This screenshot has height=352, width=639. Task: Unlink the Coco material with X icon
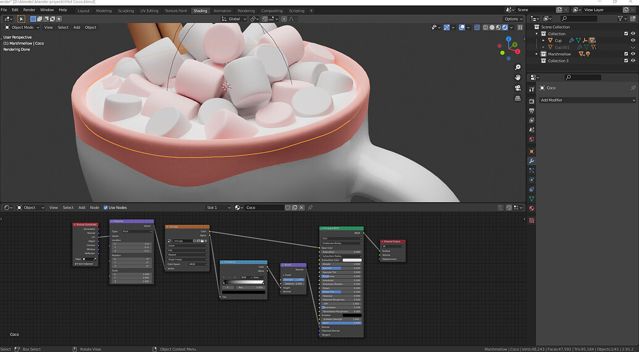coord(301,208)
